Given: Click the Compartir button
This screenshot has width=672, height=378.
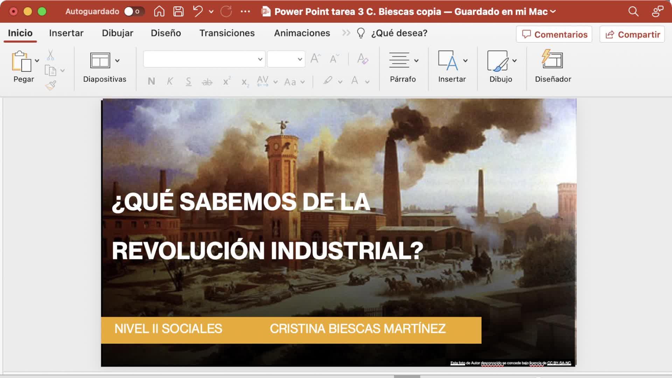Looking at the screenshot, I should (x=632, y=34).
